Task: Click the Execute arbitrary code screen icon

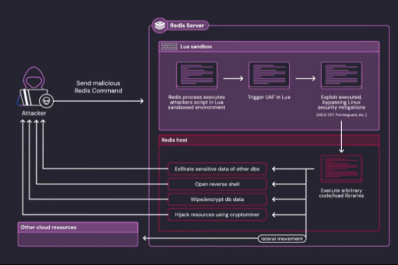Action: click(x=341, y=170)
